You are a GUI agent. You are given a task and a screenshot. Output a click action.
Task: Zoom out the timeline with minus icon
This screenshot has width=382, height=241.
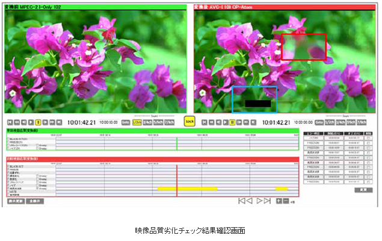tap(286, 201)
